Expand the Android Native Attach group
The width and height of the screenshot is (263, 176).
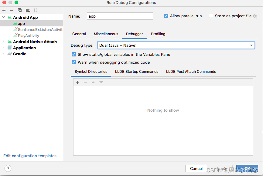[x=3, y=42]
